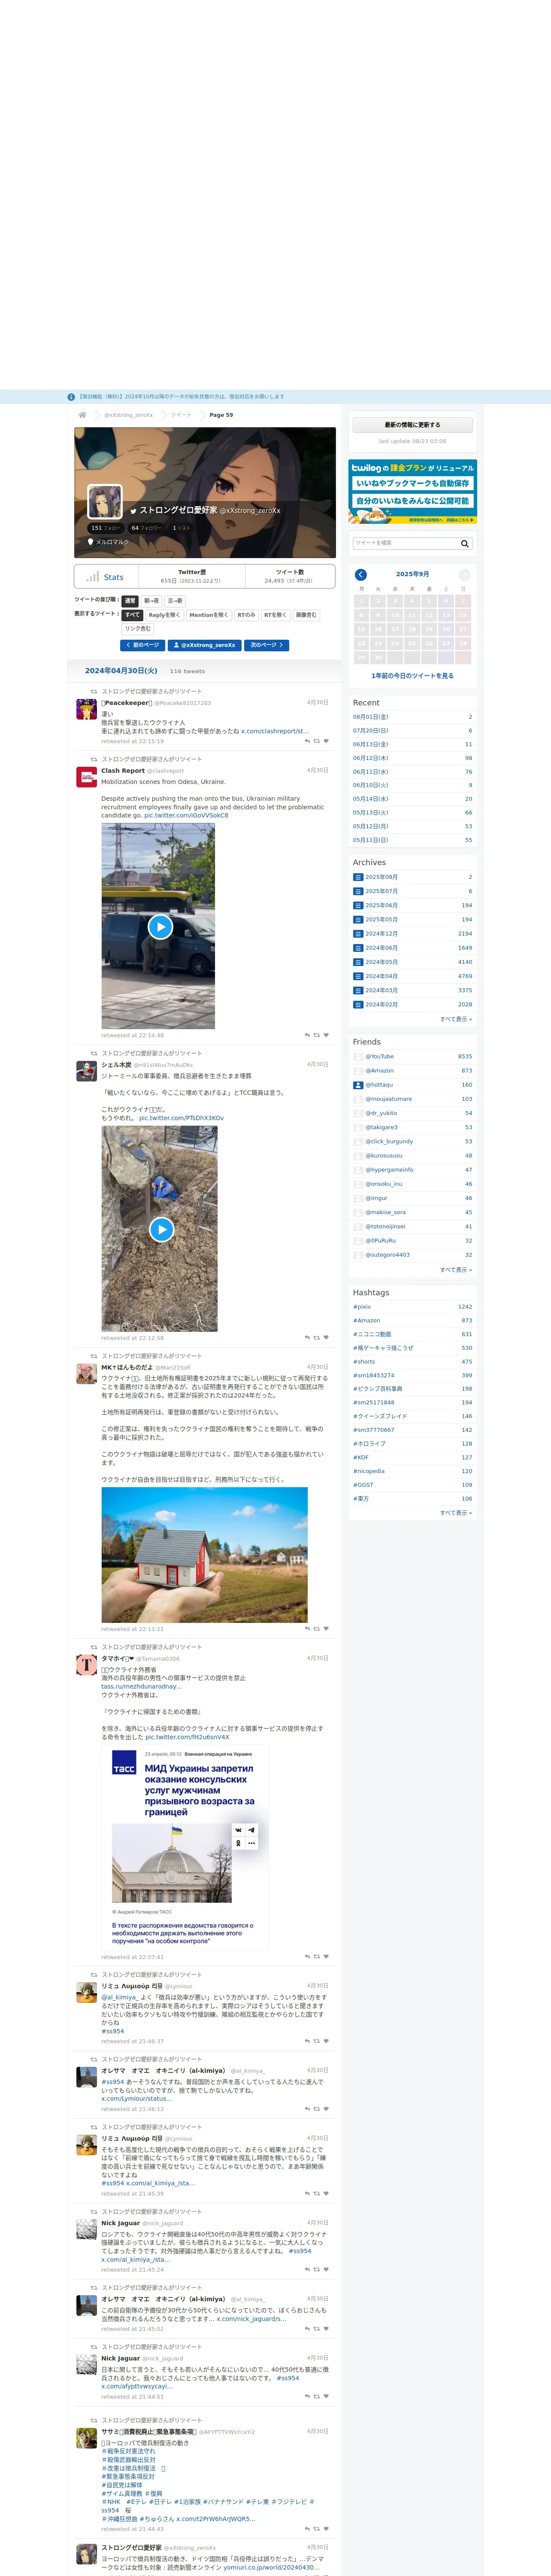551x2576 pixels.
Task: Select the 古→新 sort order
Action: click(175, 601)
